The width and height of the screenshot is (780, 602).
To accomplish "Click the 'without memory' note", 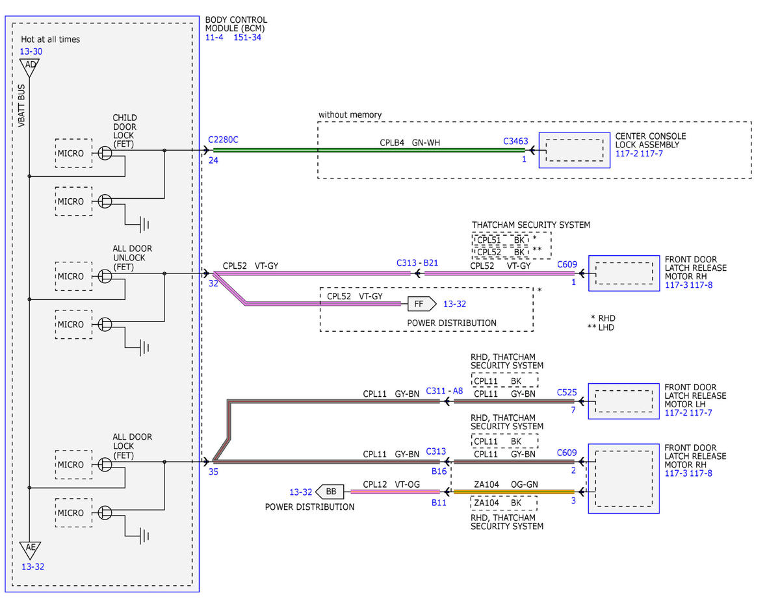I will click(350, 115).
